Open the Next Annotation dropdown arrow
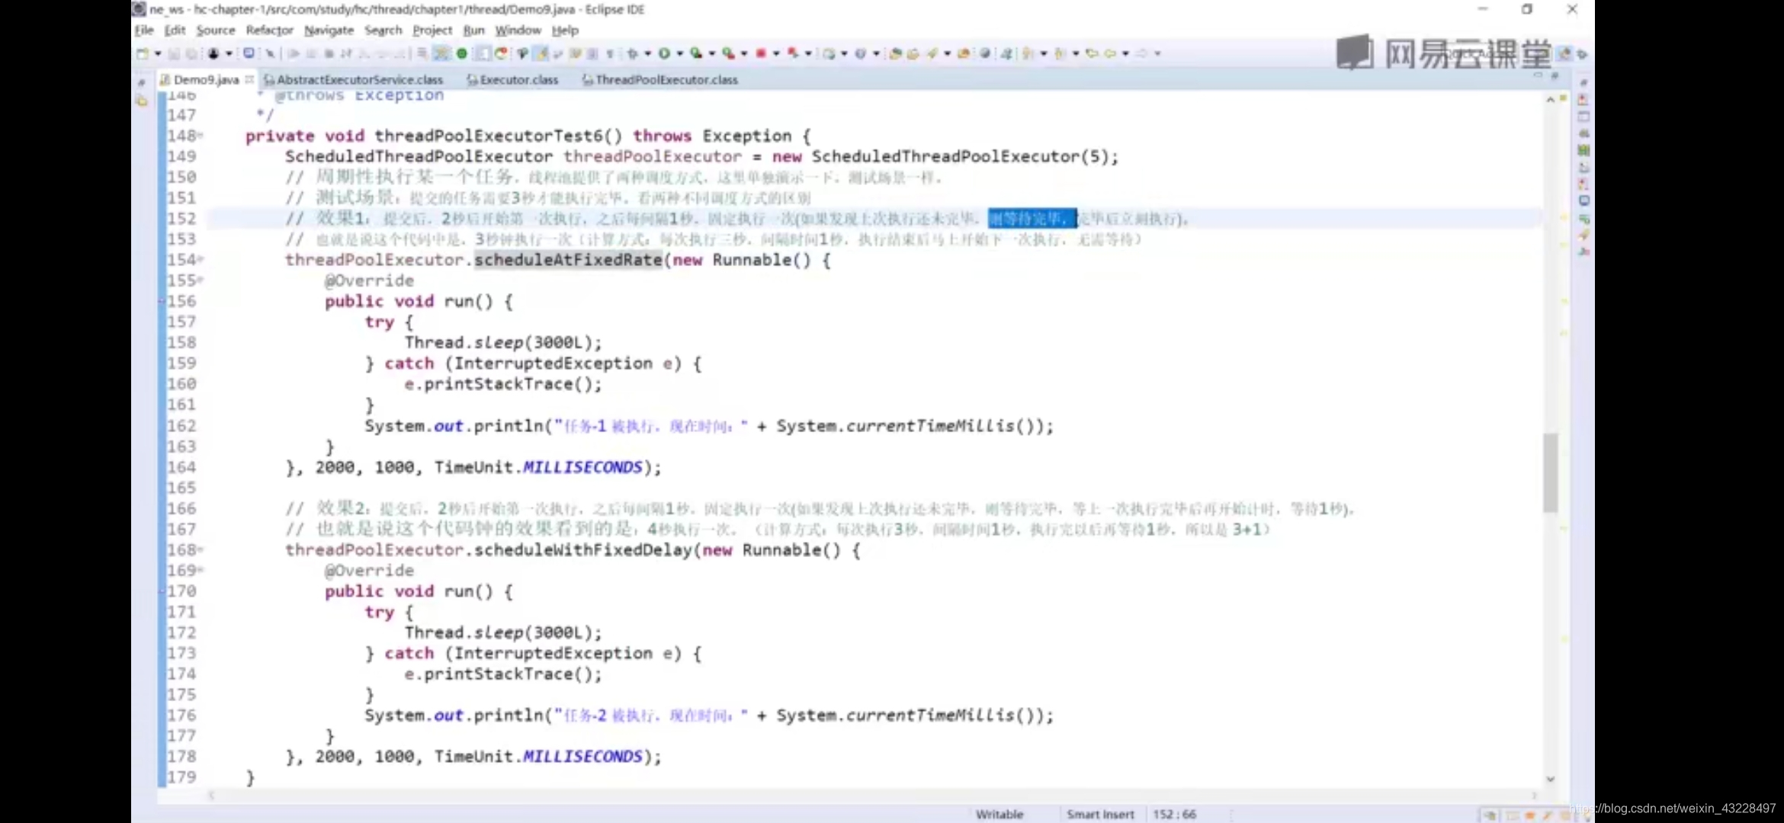Viewport: 1784px width, 823px height. point(1043,53)
